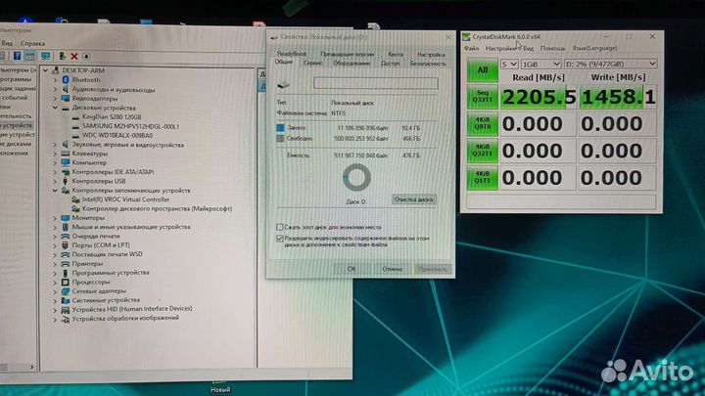Click OK in disk properties dialog
The width and height of the screenshot is (705, 396).
click(352, 269)
